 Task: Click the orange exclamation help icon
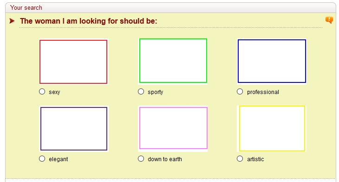329,20
